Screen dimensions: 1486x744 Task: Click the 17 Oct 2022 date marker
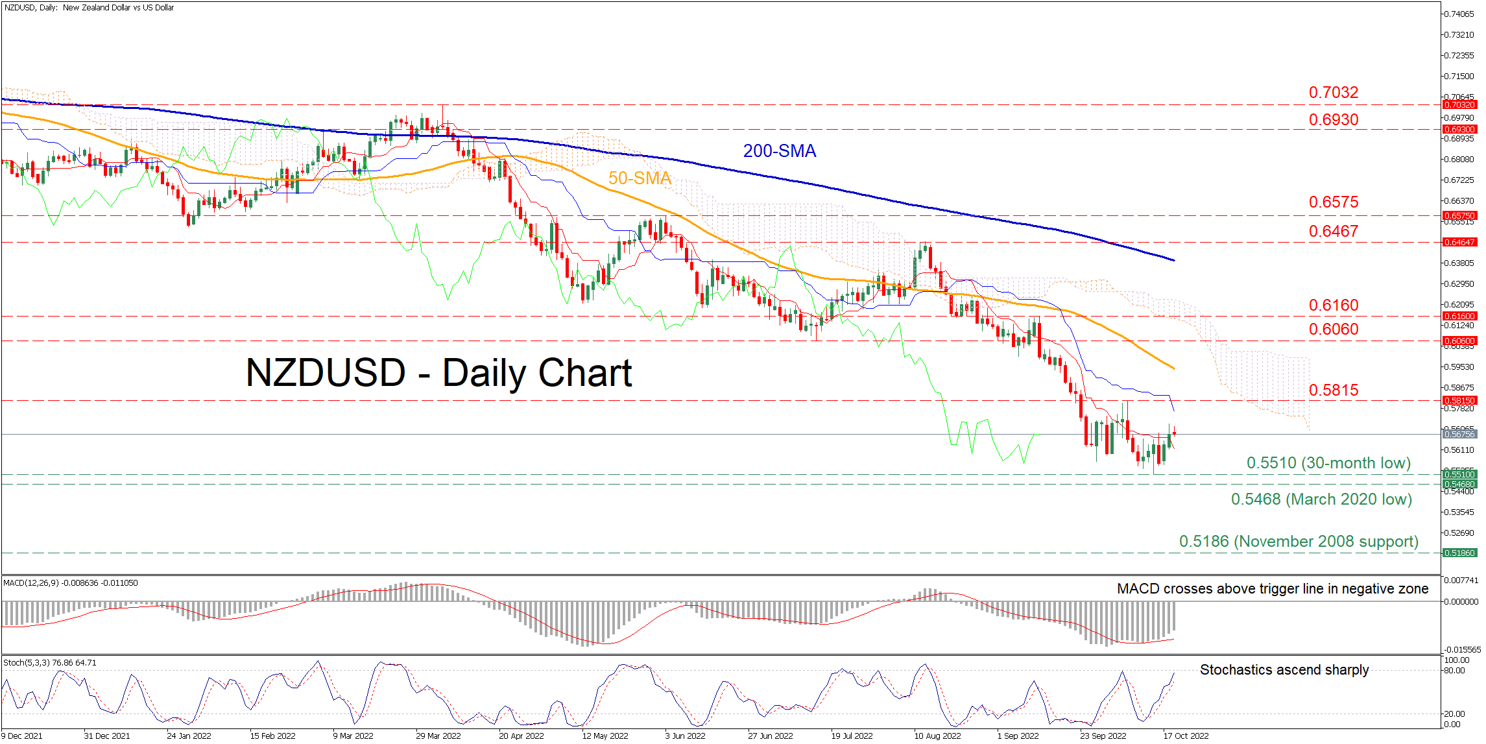pos(1186,736)
